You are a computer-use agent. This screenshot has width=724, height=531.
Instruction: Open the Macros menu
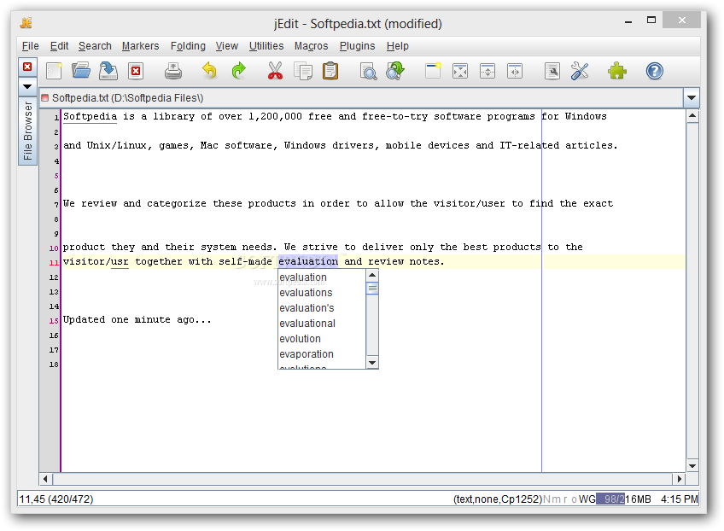[x=312, y=46]
